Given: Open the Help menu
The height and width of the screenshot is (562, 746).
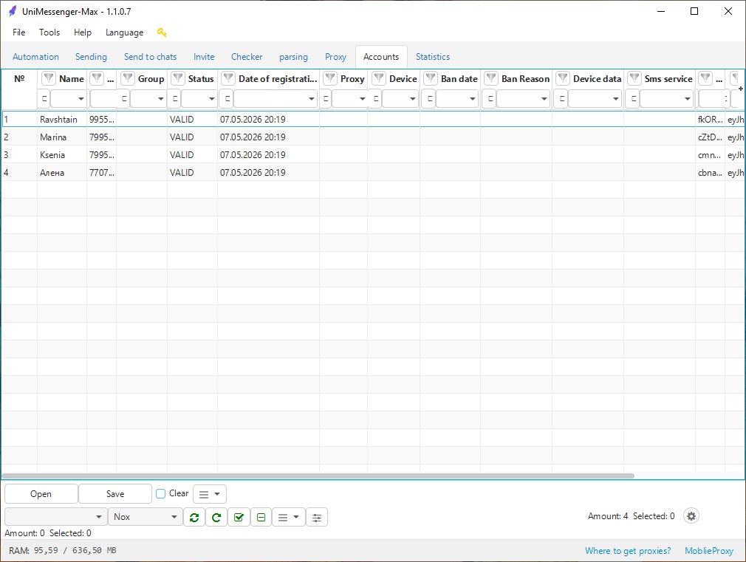Looking at the screenshot, I should pos(82,32).
